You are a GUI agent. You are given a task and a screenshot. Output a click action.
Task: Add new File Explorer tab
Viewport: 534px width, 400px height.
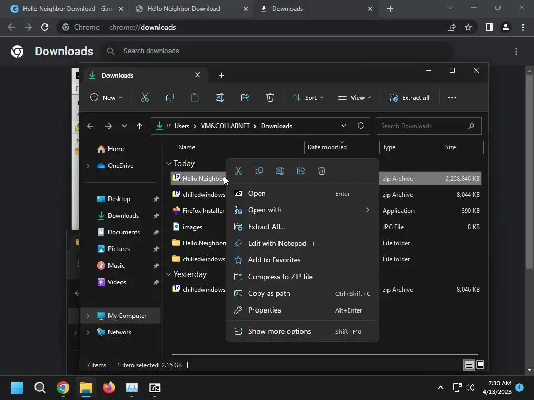tap(221, 75)
